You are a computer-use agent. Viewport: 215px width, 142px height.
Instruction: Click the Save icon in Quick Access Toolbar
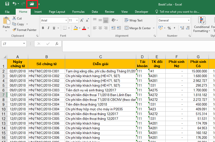tap(7, 4)
